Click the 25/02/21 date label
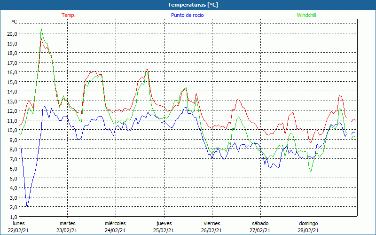The image size is (376, 235). pyautogui.click(x=164, y=230)
